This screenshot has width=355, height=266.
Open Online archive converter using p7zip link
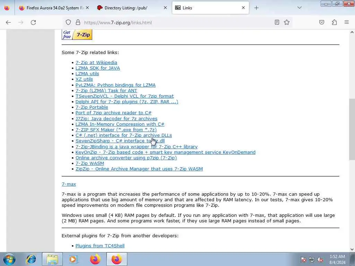[x=126, y=158]
